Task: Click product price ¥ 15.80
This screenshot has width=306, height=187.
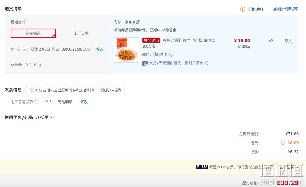Action: 242,40
